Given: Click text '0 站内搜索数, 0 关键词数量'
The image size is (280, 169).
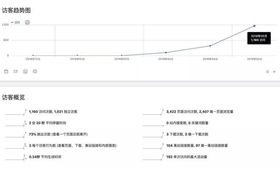Looking at the screenshot, I should pyautogui.click(x=187, y=123).
